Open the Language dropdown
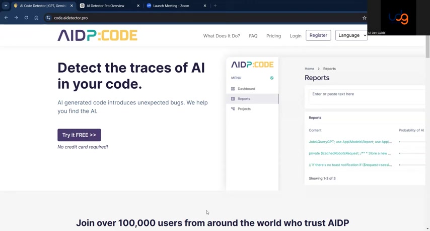 pos(351,35)
